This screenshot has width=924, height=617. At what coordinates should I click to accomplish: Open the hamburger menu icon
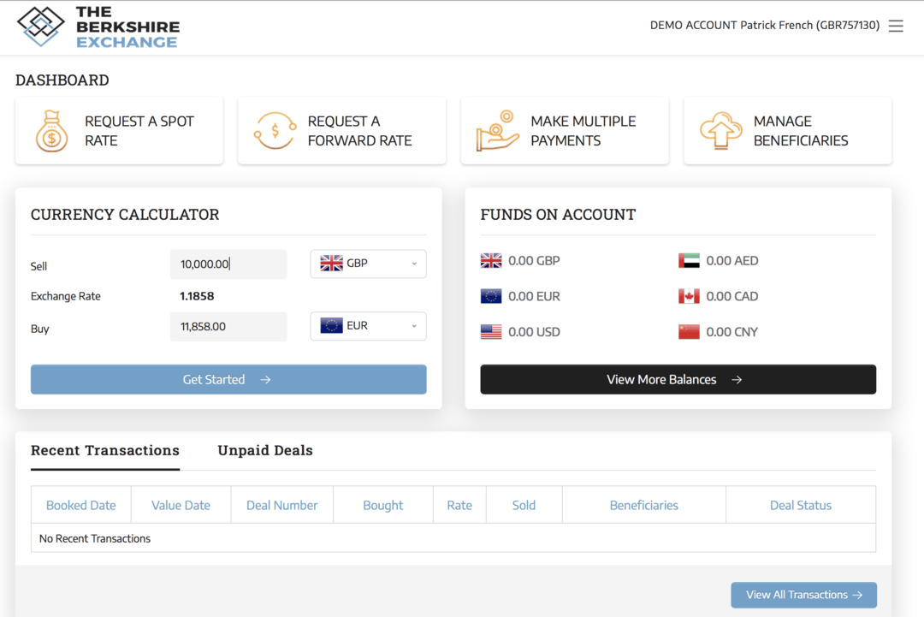coord(896,26)
